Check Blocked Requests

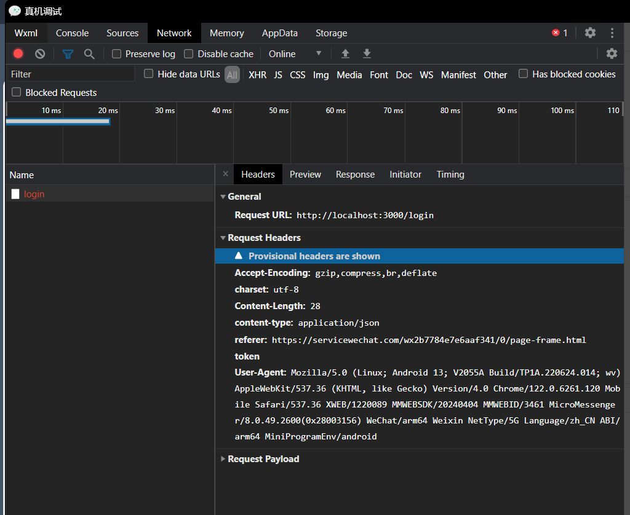click(x=17, y=92)
